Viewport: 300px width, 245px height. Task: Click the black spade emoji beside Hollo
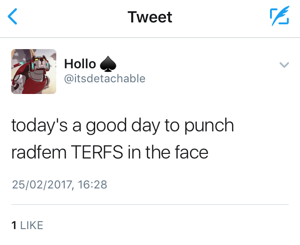(107, 64)
